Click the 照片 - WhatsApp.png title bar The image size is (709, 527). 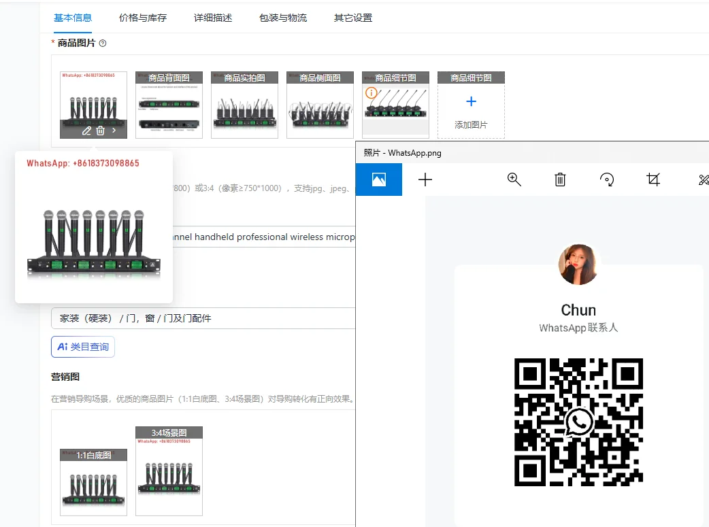[x=532, y=153]
